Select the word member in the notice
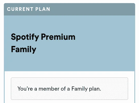The width and height of the screenshot is (139, 103). pos(49,89)
